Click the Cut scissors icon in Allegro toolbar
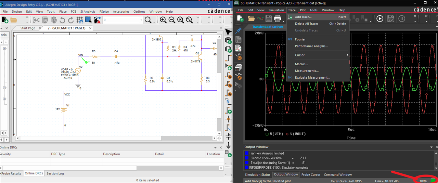Image resolution: width=438 pixels, height=183 pixels. point(36,20)
